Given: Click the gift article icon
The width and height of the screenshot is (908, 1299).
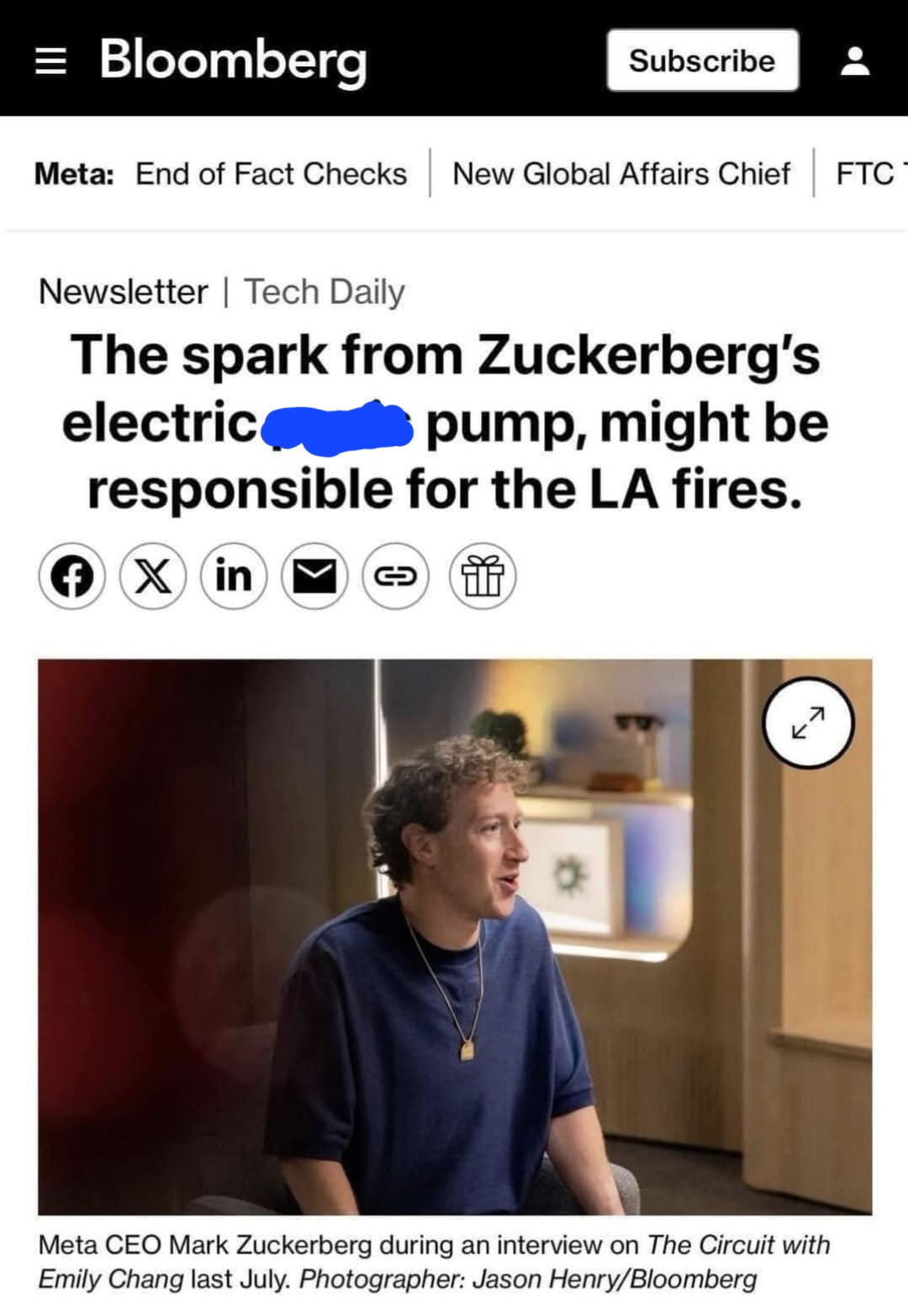Looking at the screenshot, I should click(483, 577).
